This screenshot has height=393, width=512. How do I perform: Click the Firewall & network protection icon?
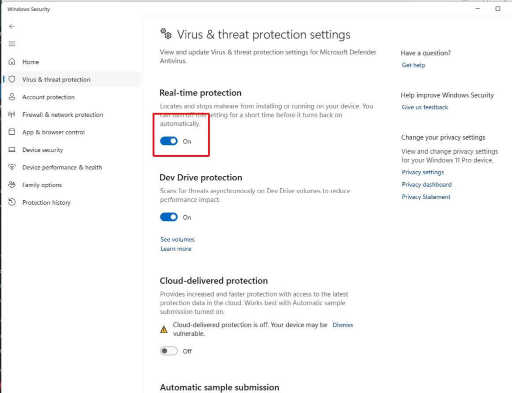(12, 115)
